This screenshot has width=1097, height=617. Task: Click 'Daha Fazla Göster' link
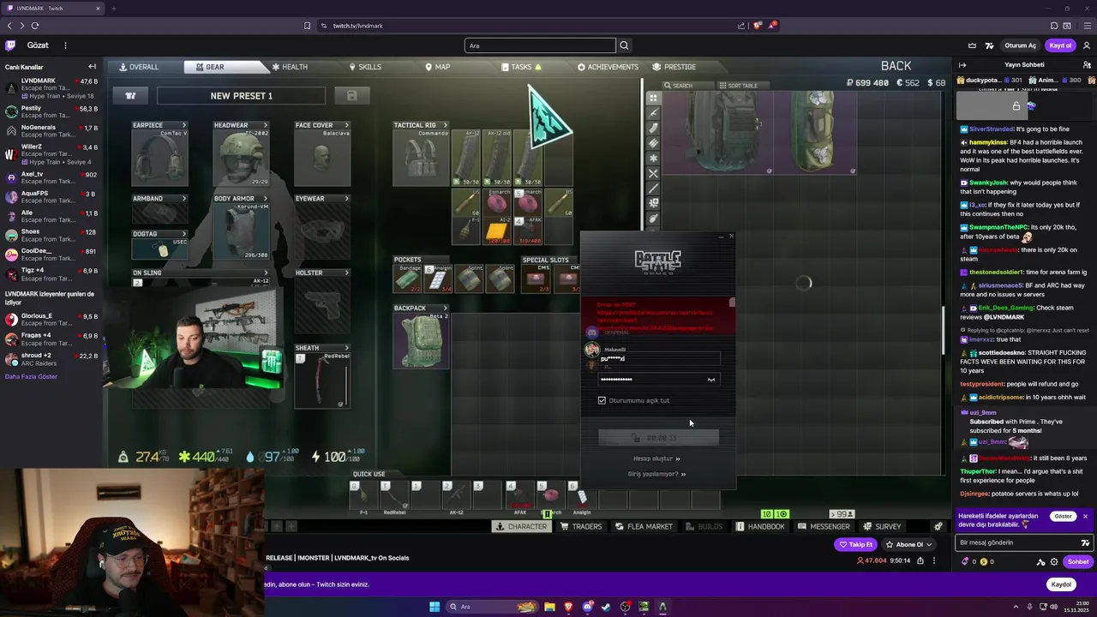coord(31,376)
